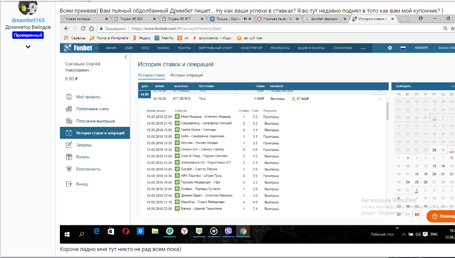
Task: Click the ENG keyboard language indicator
Action: point(434,234)
